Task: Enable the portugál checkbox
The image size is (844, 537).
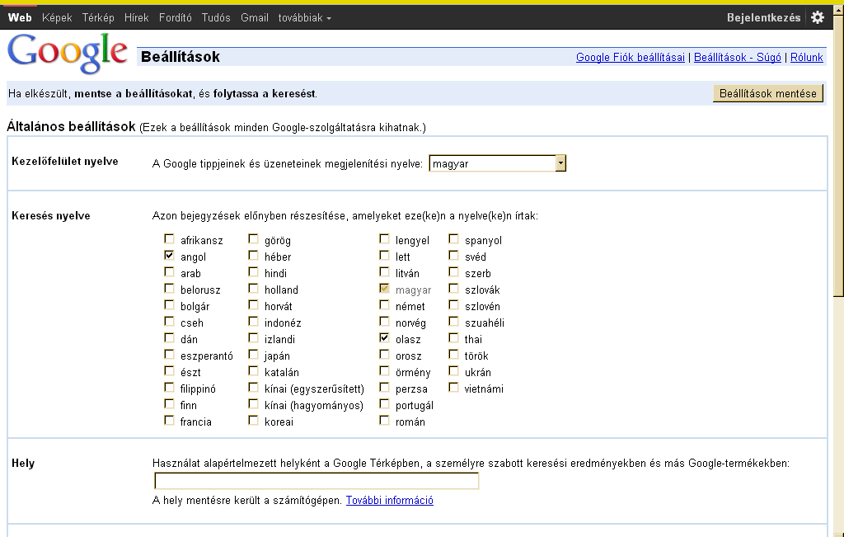Action: click(x=384, y=404)
